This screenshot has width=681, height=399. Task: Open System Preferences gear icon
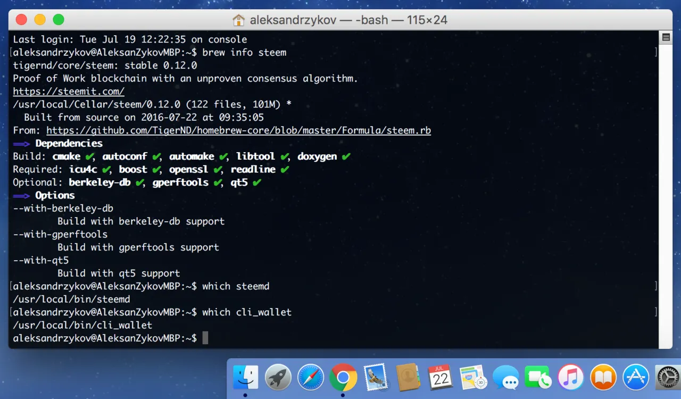tap(668, 378)
